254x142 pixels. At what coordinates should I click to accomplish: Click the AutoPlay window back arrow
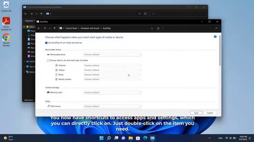39,28
